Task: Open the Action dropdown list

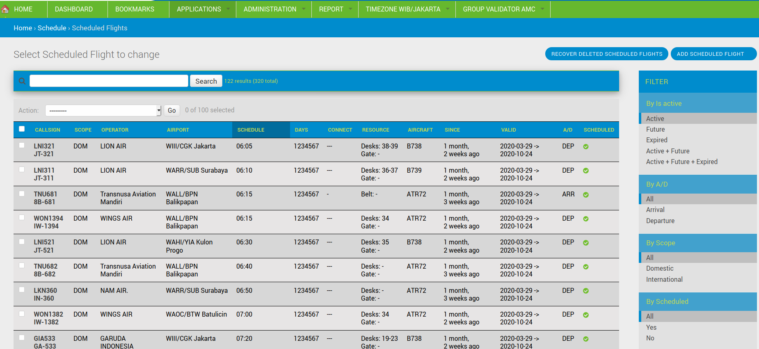Action: pos(103,110)
